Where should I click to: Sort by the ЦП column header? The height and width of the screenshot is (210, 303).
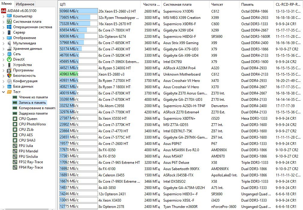tap(99, 4)
